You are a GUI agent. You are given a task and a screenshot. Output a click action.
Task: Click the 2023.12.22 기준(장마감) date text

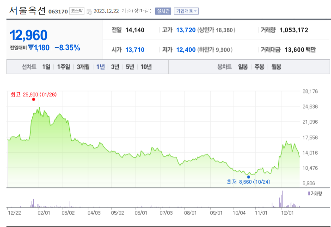click(x=122, y=11)
